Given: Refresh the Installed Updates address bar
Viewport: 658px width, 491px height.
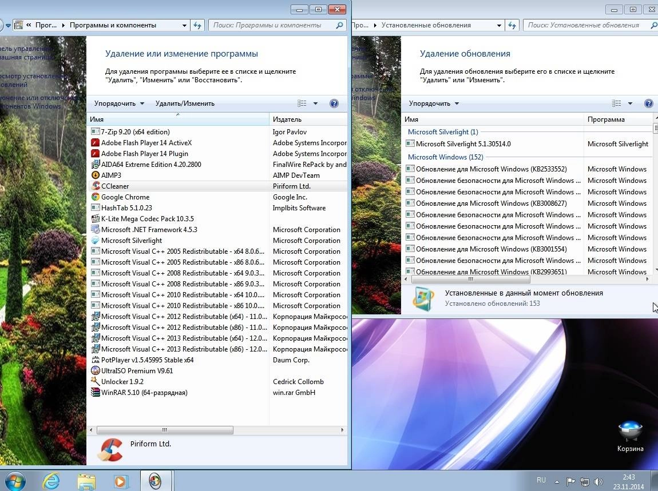Looking at the screenshot, I should (x=512, y=25).
